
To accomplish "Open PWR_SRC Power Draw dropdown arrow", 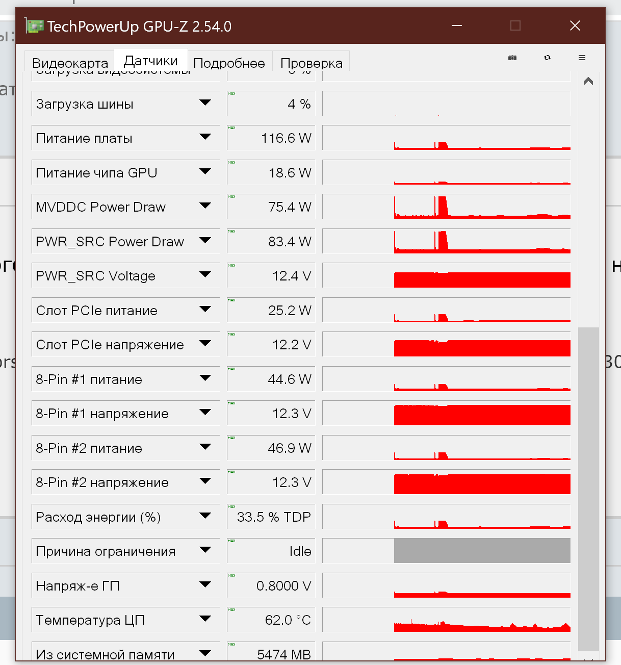I will pyautogui.click(x=205, y=241).
